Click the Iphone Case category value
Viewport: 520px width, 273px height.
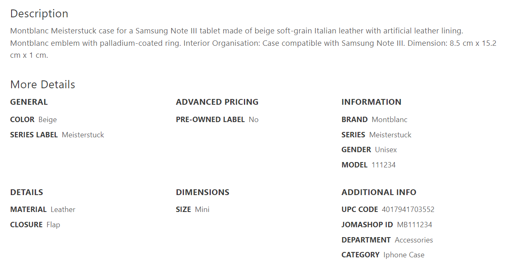pyautogui.click(x=404, y=255)
